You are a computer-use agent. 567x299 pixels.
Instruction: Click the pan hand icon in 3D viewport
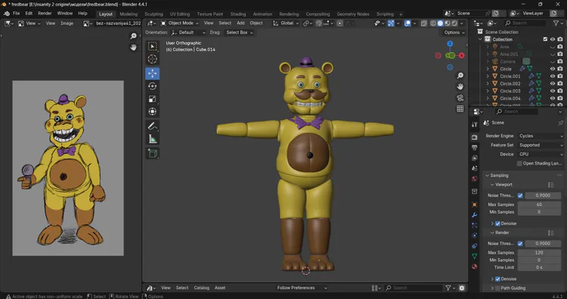click(x=460, y=87)
